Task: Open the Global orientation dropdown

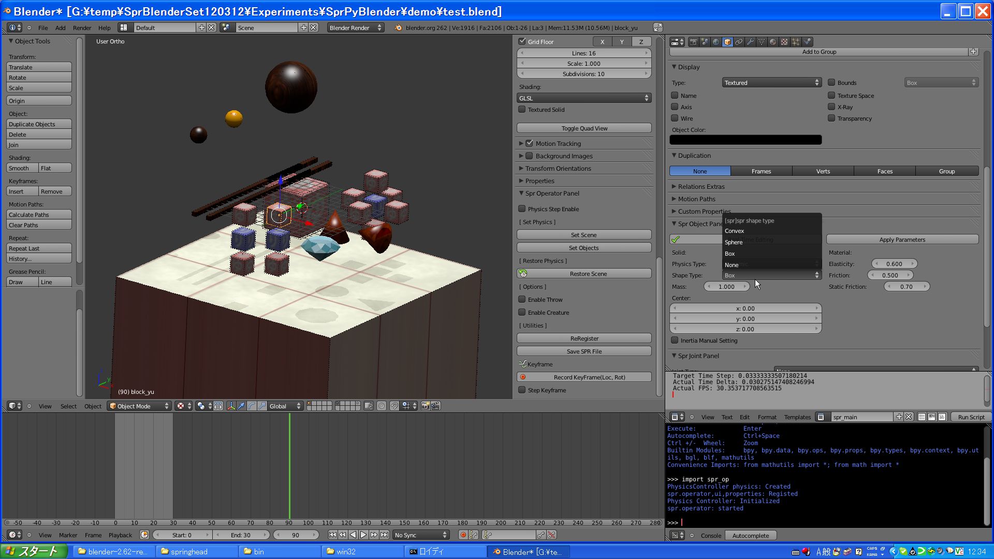Action: [x=285, y=406]
